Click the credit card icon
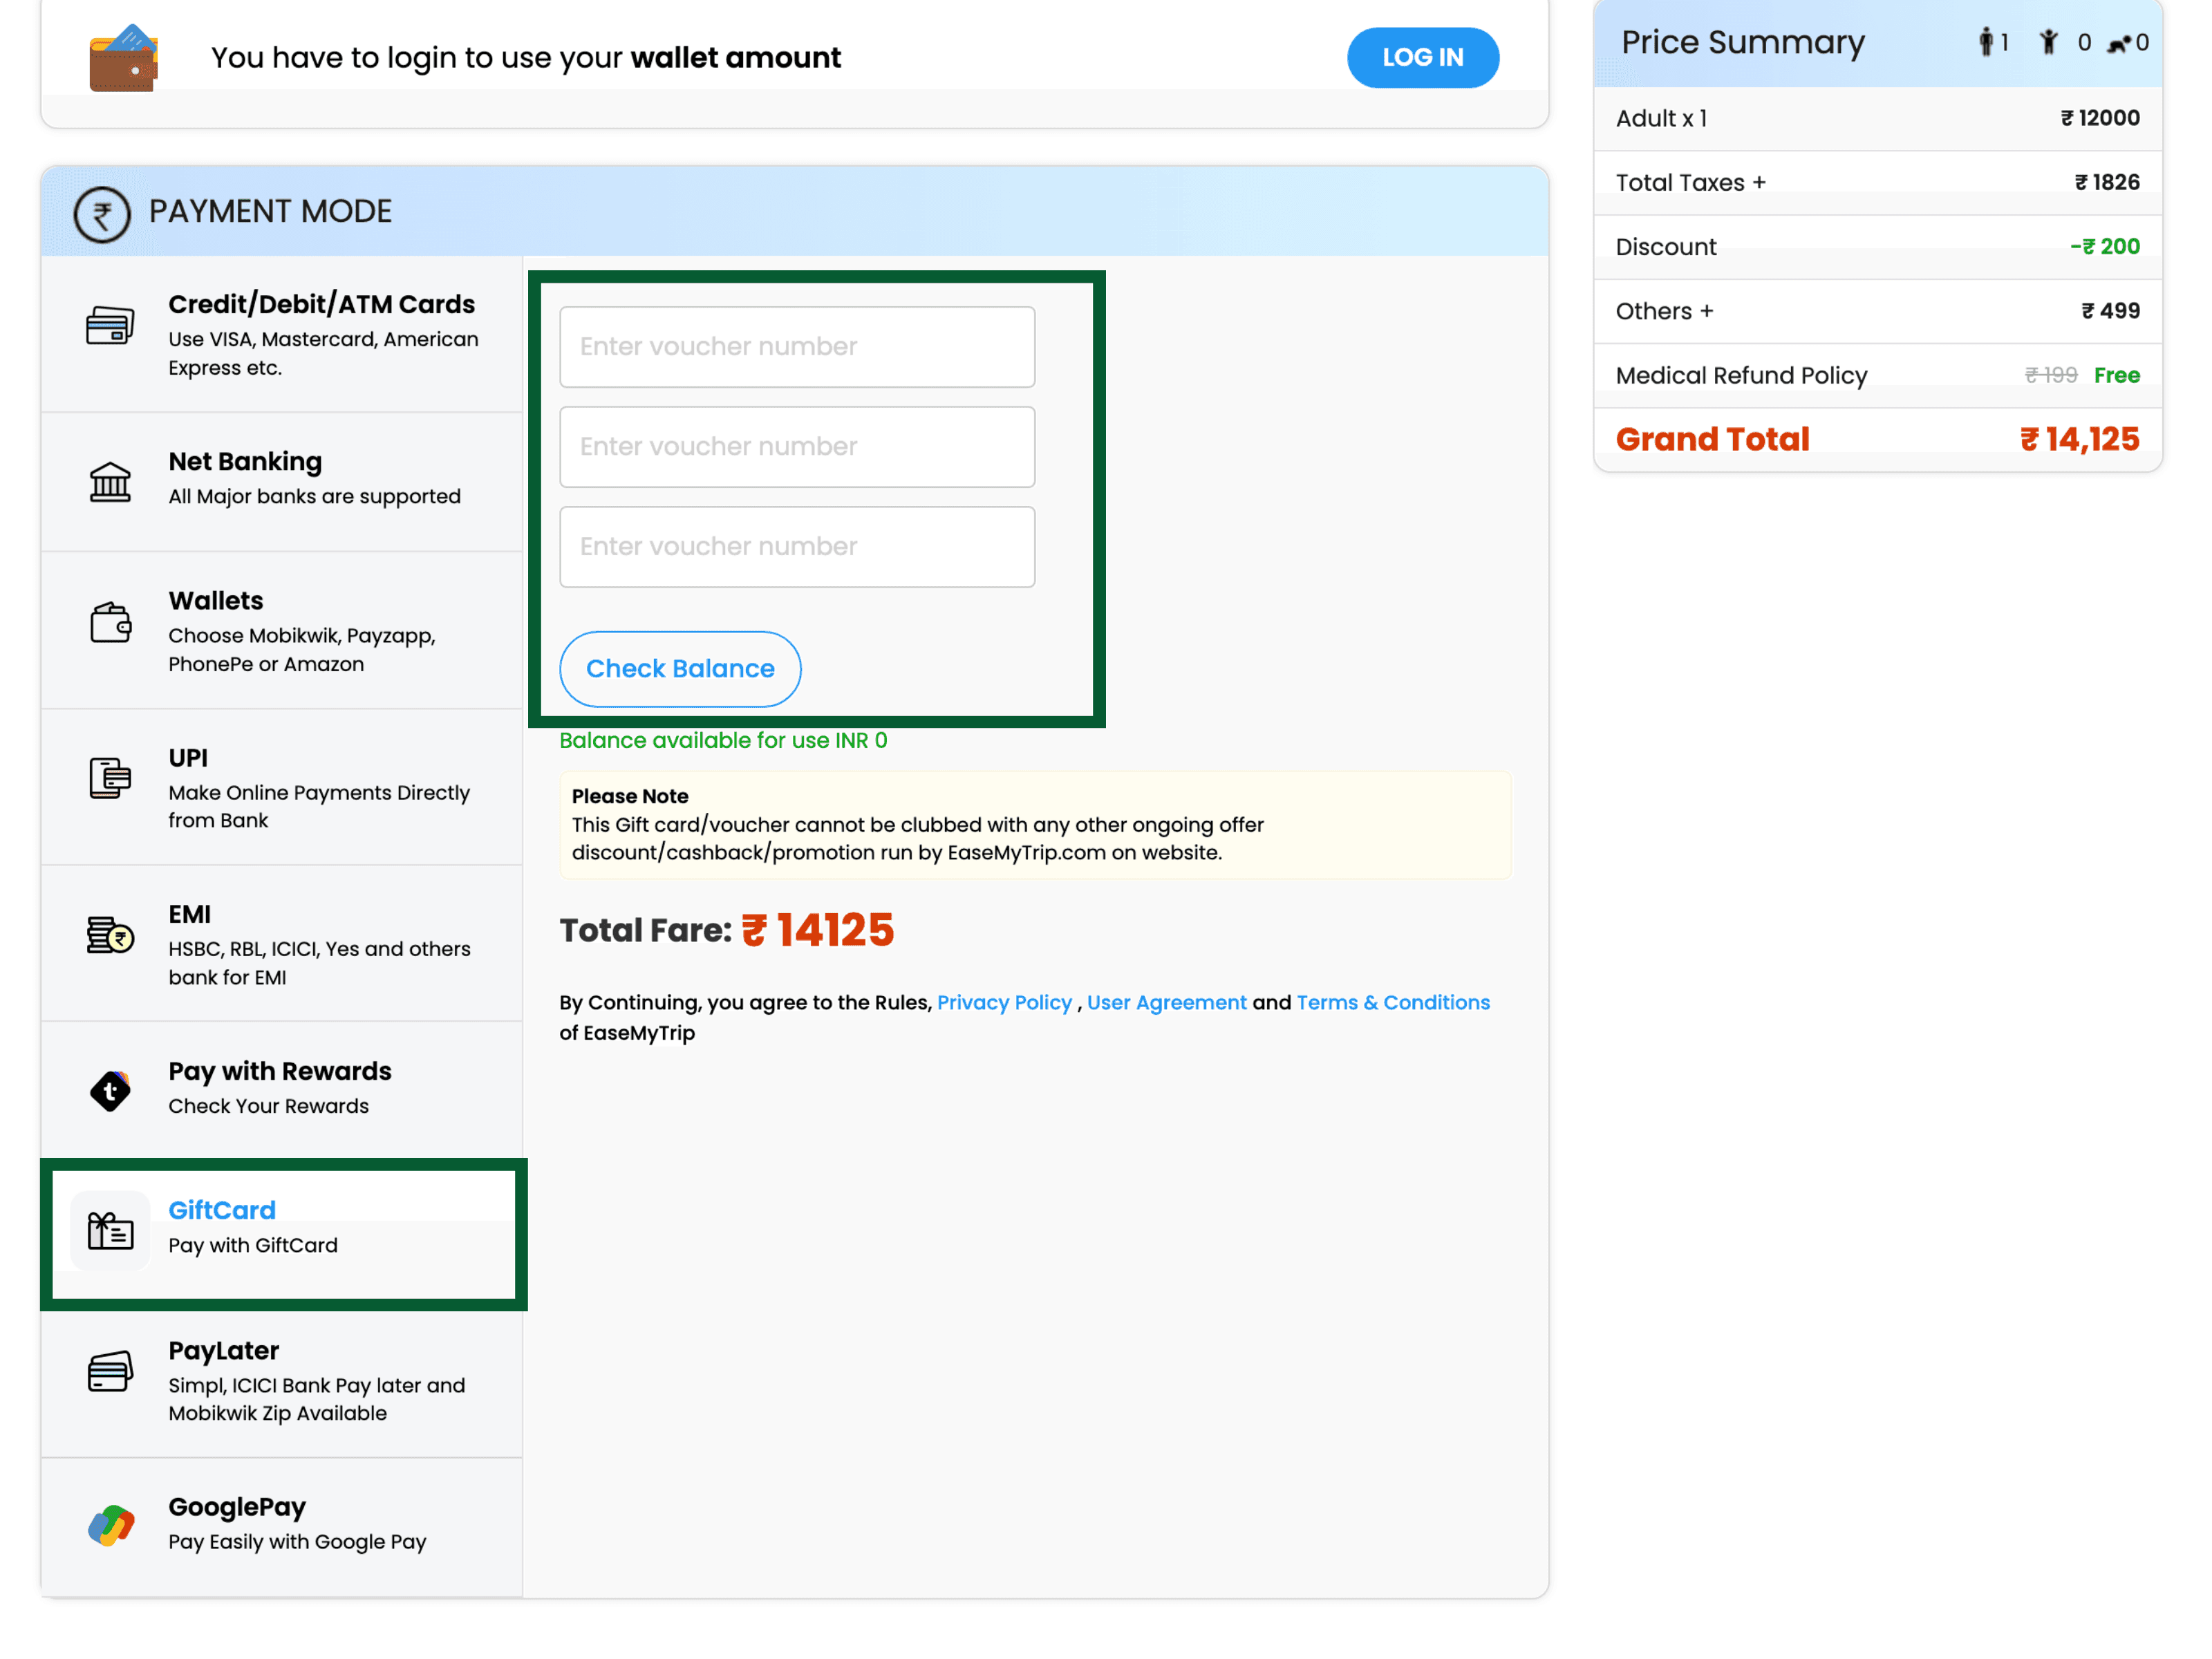 pos(110,326)
